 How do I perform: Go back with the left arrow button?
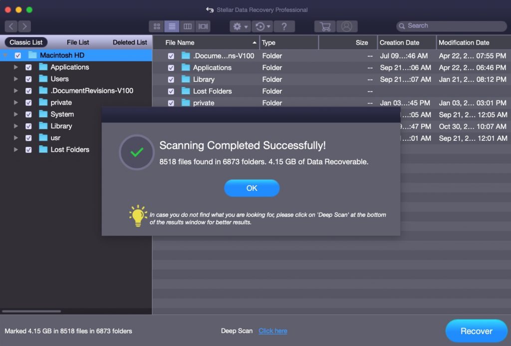coord(11,26)
